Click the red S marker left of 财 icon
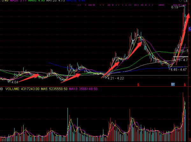 click(x=138, y=85)
